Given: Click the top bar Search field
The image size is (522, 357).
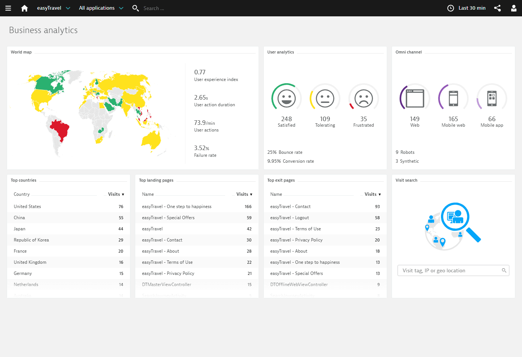Looking at the screenshot, I should (154, 8).
